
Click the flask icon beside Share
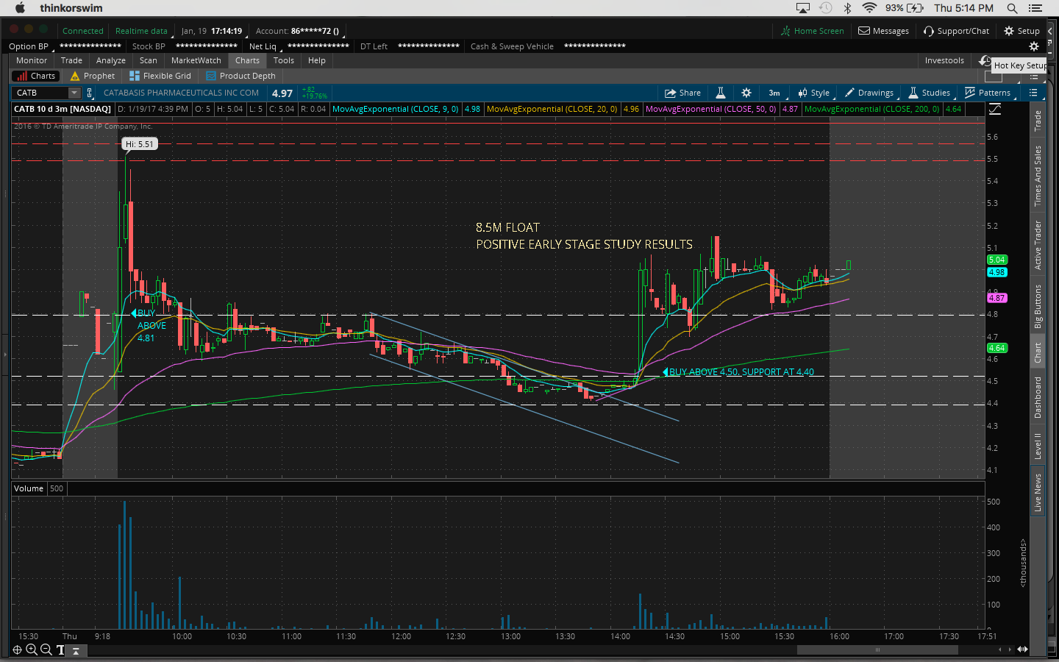point(721,93)
